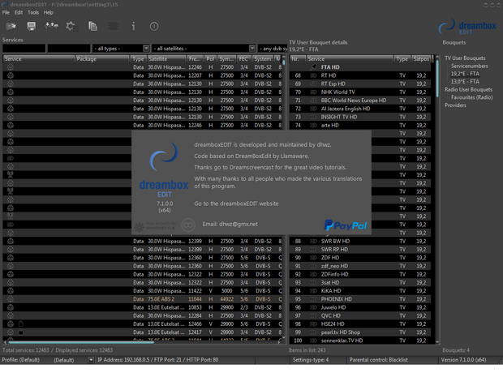Sort bouquet by the Nr. column header
This screenshot has width=503, height=377.
click(298, 59)
